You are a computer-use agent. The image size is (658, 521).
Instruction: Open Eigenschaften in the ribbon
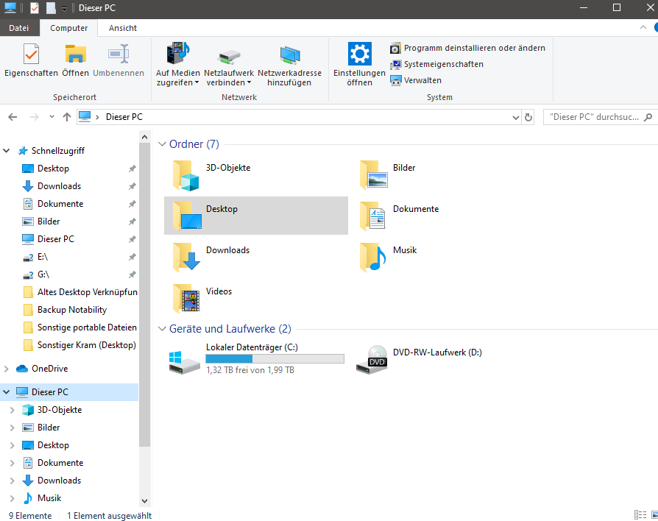[31, 60]
